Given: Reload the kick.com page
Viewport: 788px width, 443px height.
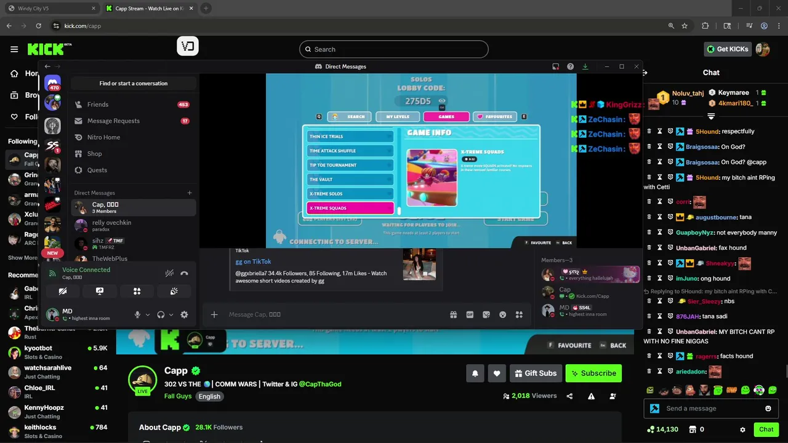Looking at the screenshot, I should coord(38,26).
